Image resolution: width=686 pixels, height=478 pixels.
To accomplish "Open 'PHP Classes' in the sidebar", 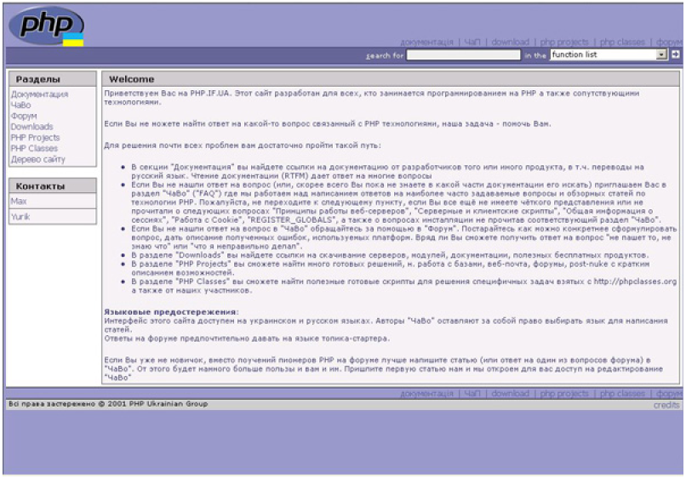I will click(x=34, y=148).
